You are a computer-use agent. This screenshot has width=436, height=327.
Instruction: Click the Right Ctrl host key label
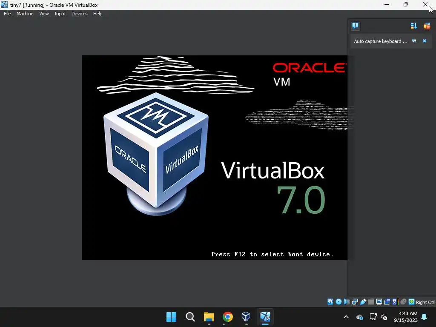click(425, 302)
